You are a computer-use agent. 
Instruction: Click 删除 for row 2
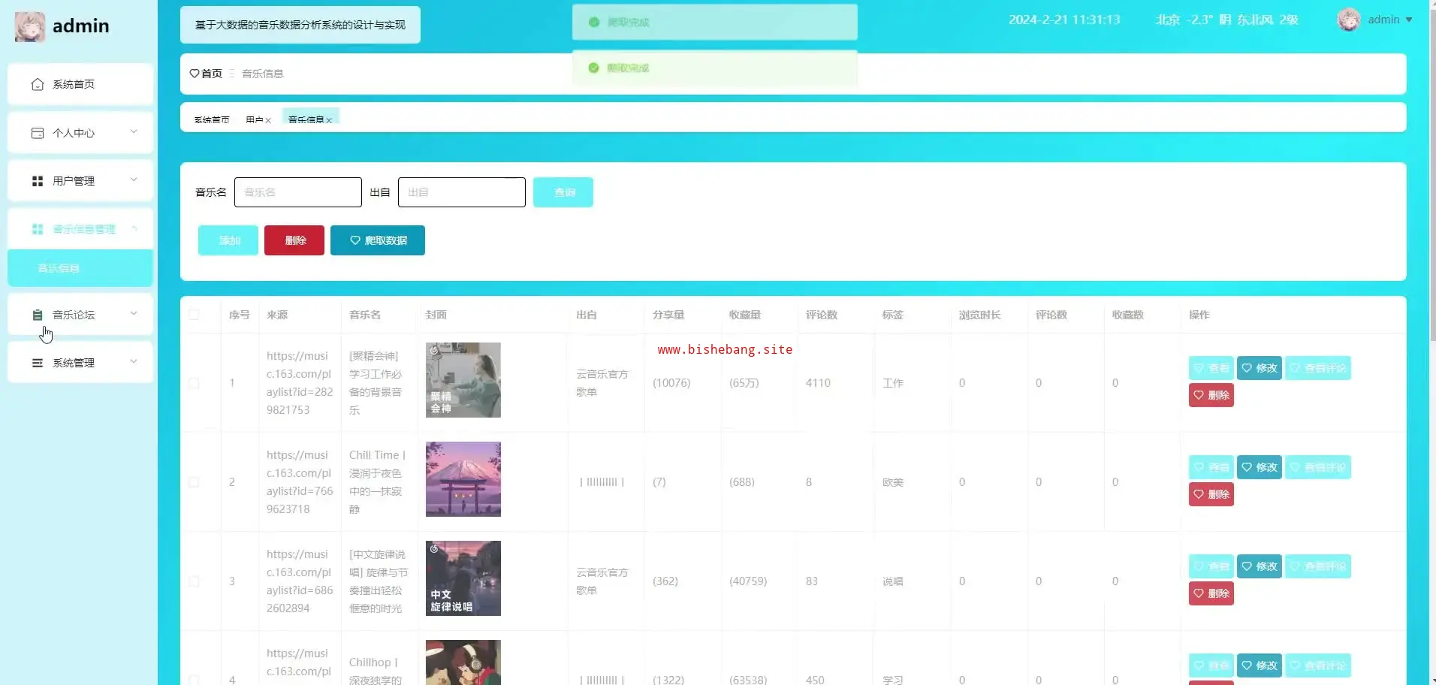1211,494
